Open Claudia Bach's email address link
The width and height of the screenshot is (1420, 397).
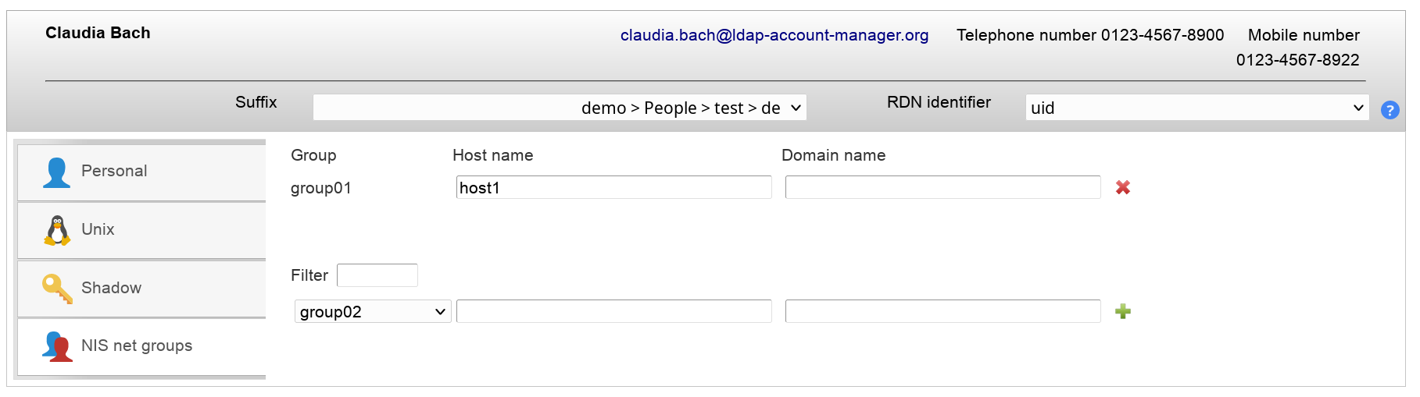pyautogui.click(x=774, y=35)
